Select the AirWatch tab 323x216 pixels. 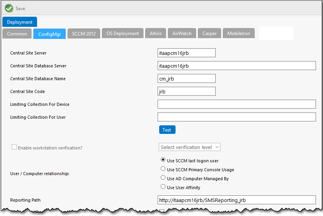coord(182,33)
